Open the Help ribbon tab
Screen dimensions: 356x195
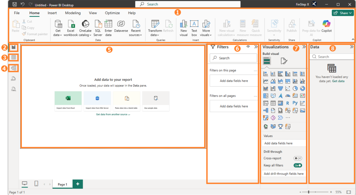click(132, 13)
